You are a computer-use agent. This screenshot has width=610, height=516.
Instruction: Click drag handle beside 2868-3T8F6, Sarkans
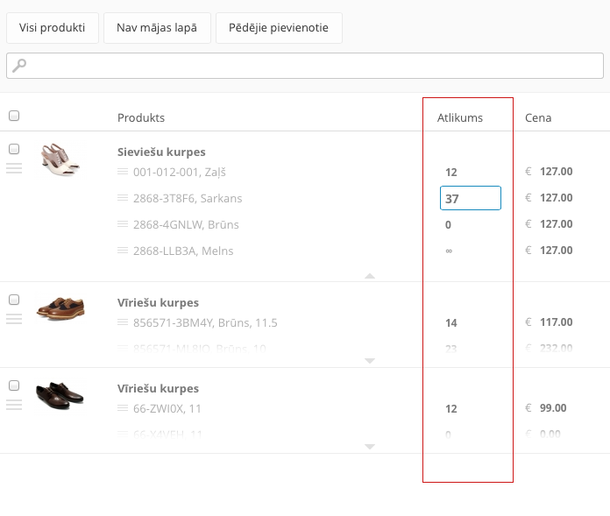pyautogui.click(x=123, y=198)
